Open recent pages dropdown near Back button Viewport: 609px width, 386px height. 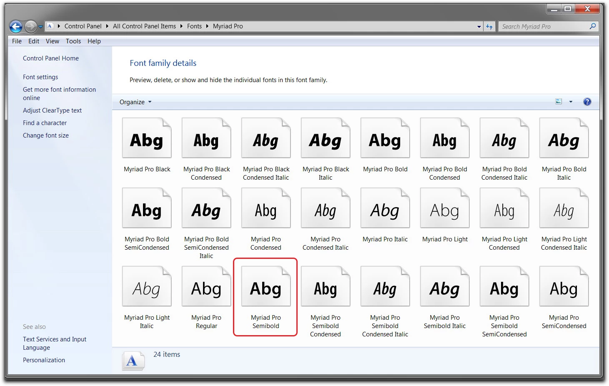click(x=40, y=27)
